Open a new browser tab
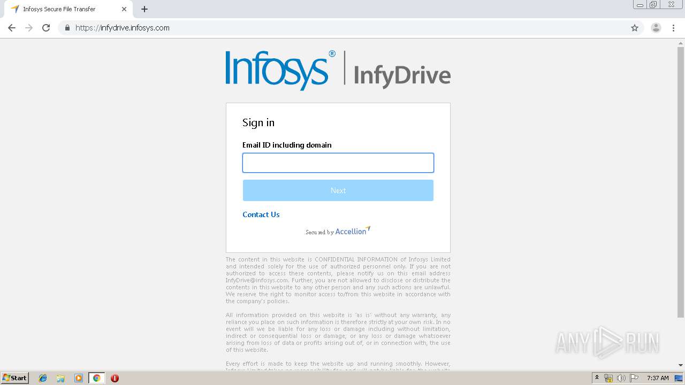This screenshot has width=685, height=385. (x=144, y=9)
